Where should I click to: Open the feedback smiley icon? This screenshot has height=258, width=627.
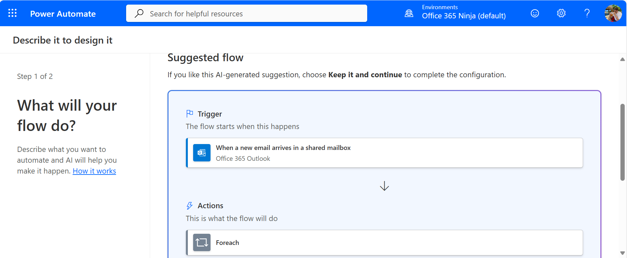(535, 13)
